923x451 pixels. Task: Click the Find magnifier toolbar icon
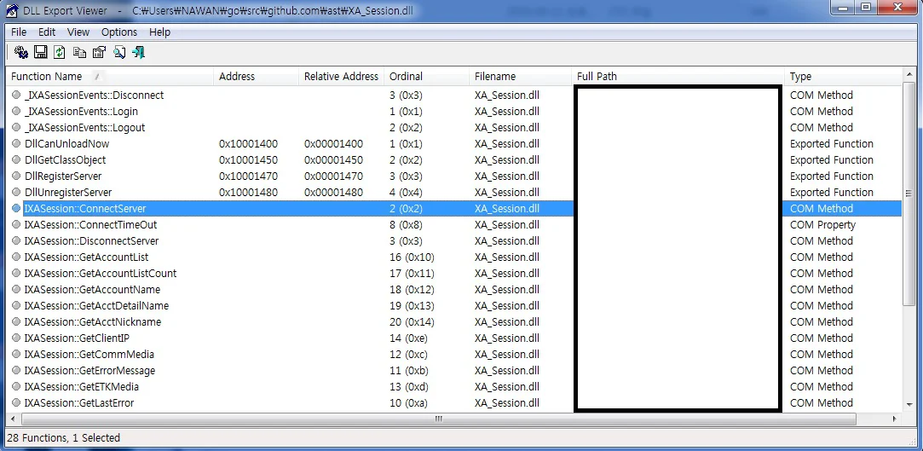coord(119,52)
